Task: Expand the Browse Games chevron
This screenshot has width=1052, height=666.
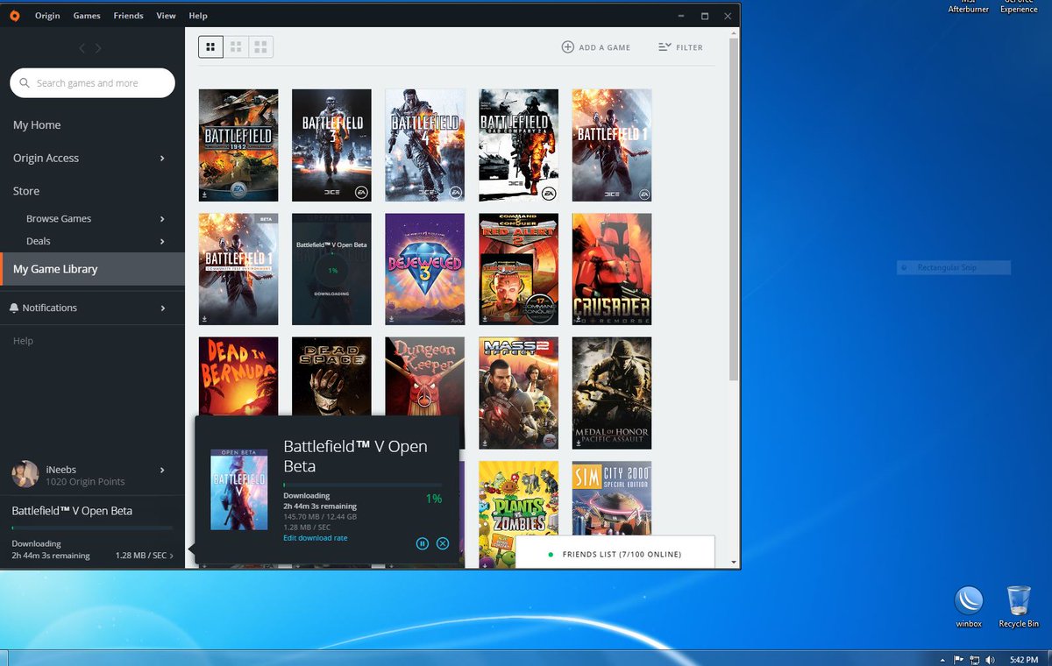Action: [x=162, y=219]
